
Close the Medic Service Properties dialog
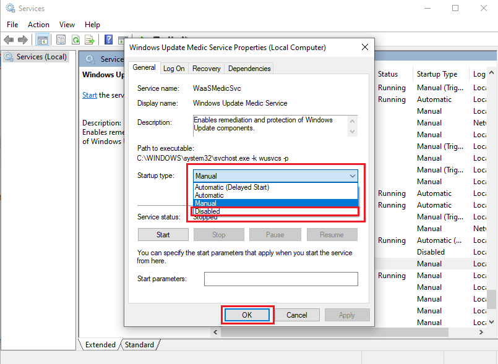(365, 48)
